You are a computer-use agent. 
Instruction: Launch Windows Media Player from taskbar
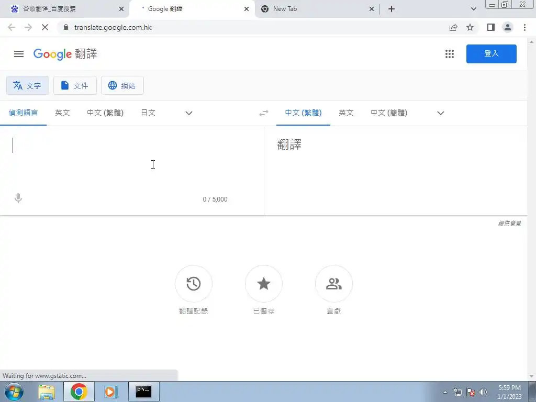pyautogui.click(x=110, y=392)
